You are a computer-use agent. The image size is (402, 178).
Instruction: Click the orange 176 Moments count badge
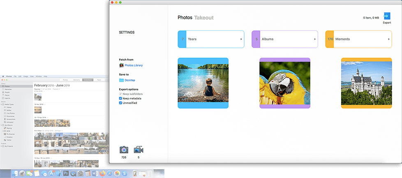pyautogui.click(x=330, y=39)
